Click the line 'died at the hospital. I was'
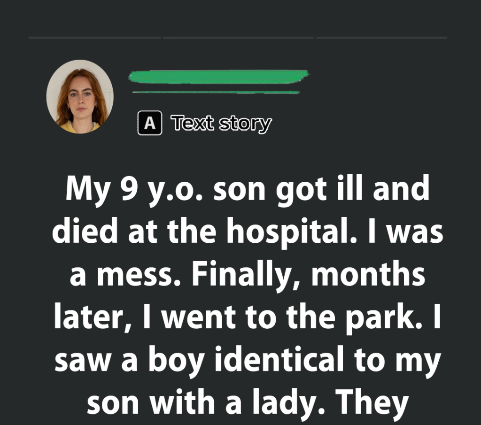 click(247, 232)
